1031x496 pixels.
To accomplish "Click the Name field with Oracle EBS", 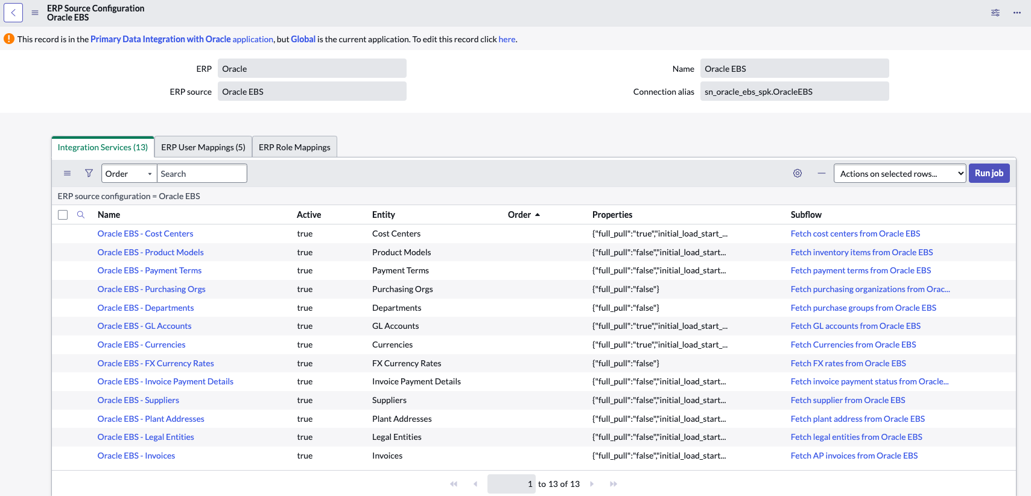I will coord(795,69).
